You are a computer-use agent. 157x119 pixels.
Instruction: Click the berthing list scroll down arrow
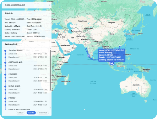click(51, 108)
